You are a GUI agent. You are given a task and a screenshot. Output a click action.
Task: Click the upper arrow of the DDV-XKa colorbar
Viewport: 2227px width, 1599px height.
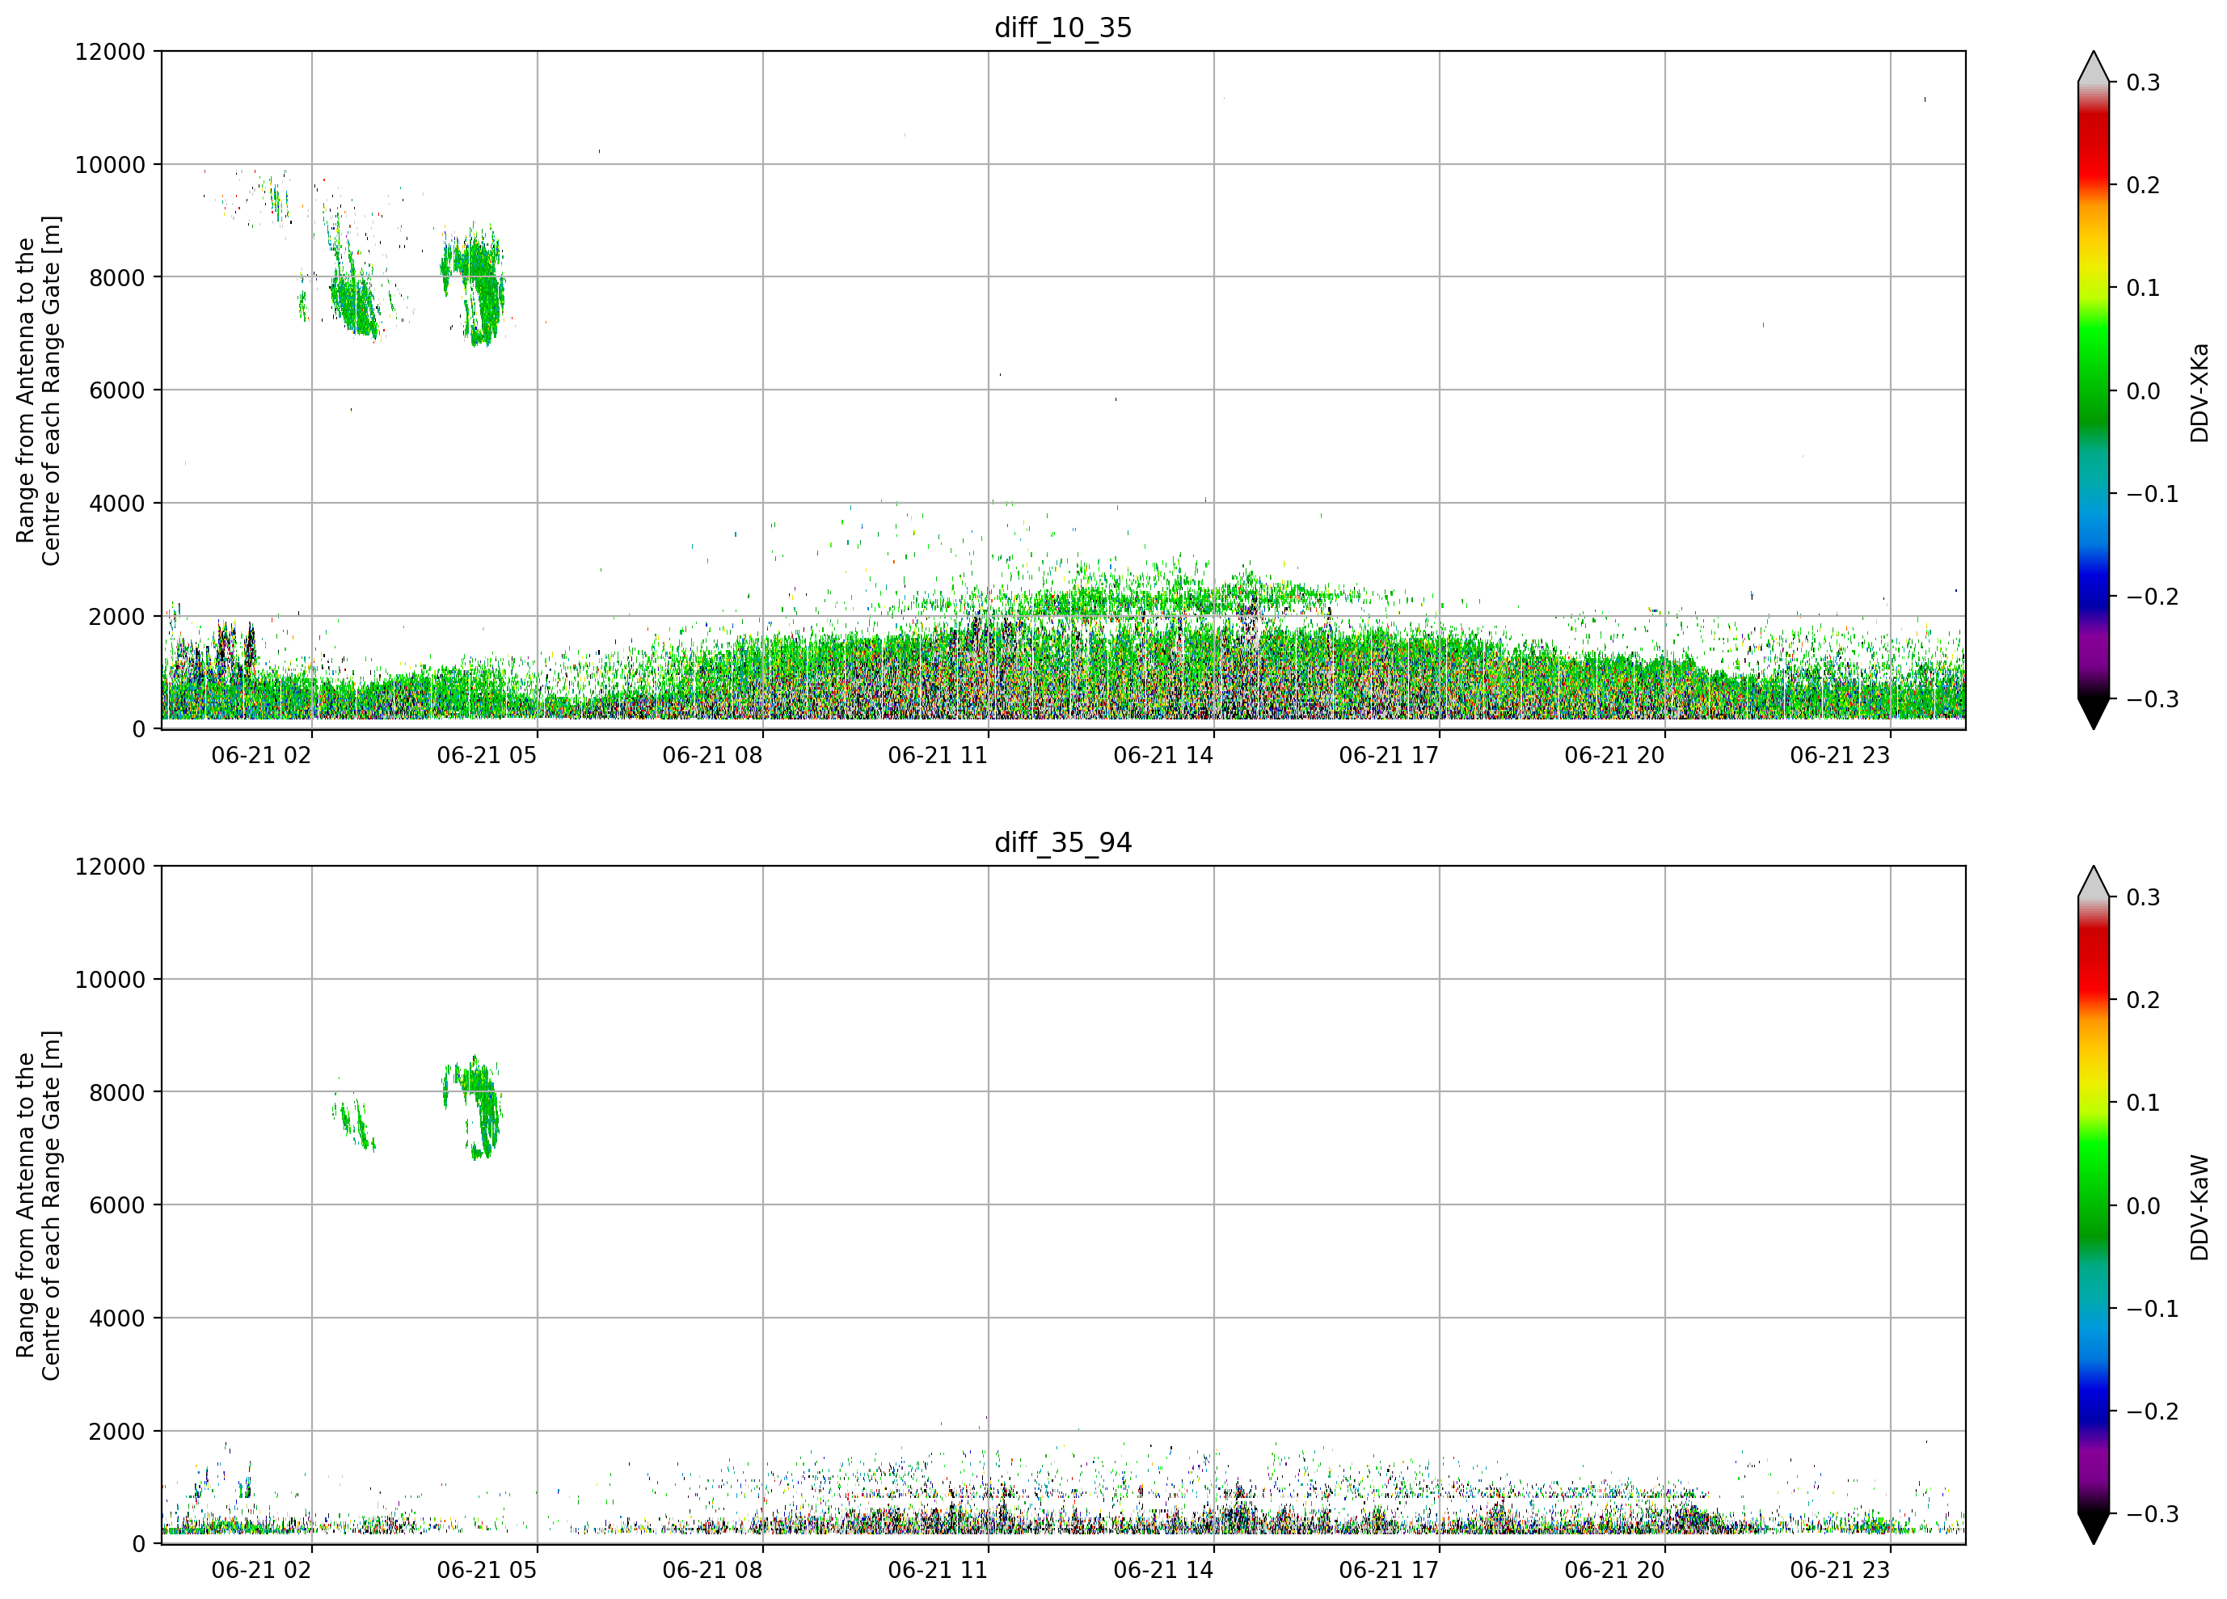coord(2094,67)
